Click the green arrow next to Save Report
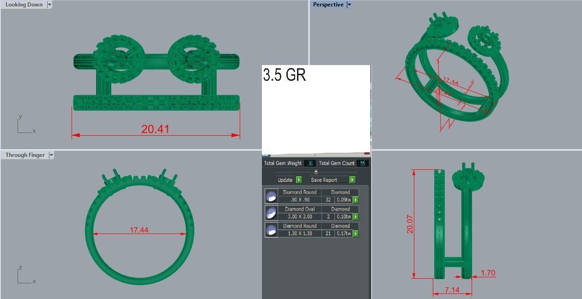This screenshot has height=299, width=582. coord(352,180)
